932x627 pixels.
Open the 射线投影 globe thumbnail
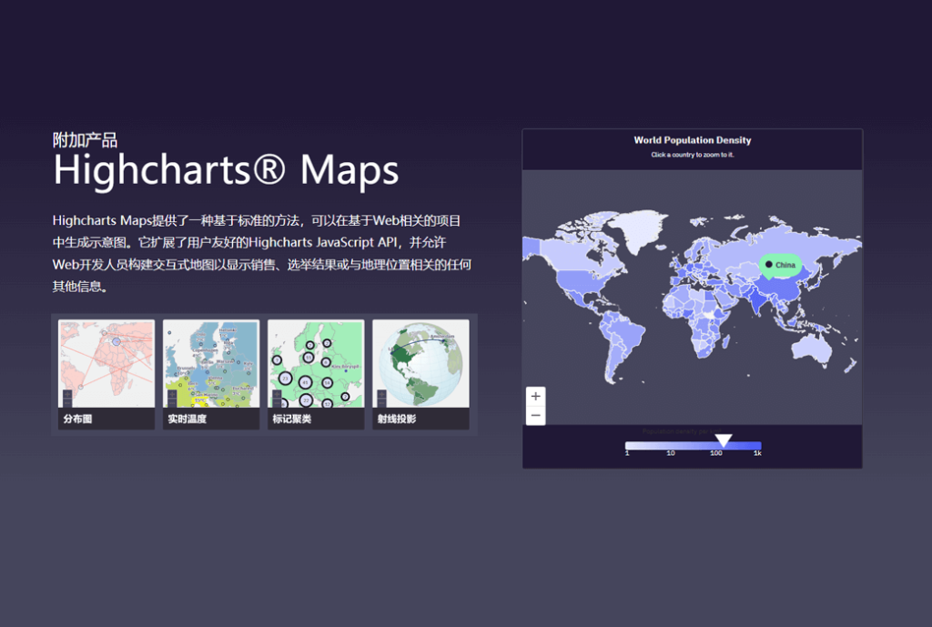420,374
